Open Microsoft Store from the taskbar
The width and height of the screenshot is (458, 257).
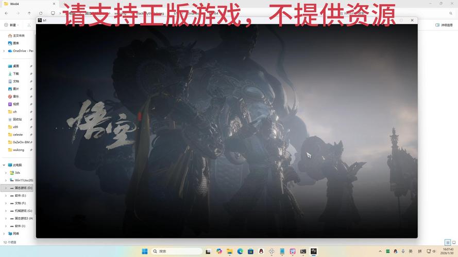tap(250, 251)
